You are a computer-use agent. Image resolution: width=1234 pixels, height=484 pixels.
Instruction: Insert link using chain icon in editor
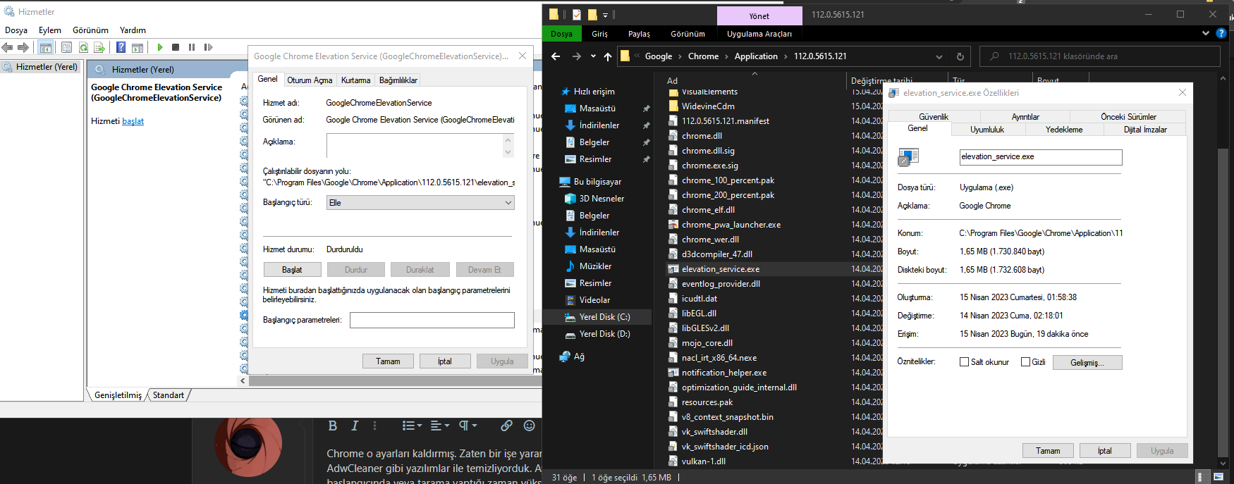[x=506, y=426]
